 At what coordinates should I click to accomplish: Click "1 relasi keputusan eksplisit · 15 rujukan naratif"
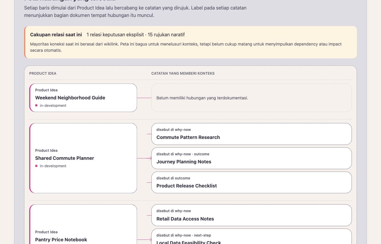coord(136,35)
